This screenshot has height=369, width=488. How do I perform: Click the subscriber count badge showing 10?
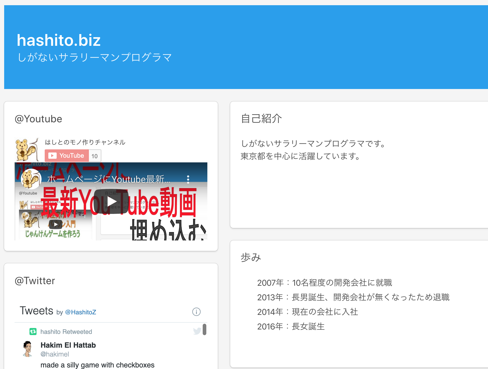pos(95,156)
